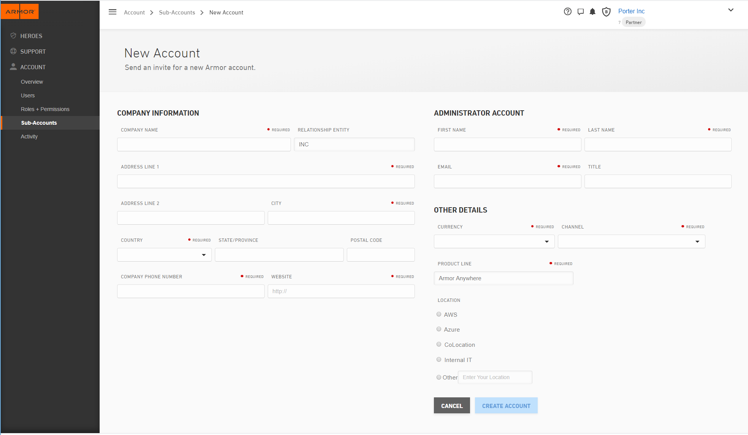This screenshot has height=435, width=748.
Task: Go to Roles + Permissions menu item
Action: [x=45, y=109]
